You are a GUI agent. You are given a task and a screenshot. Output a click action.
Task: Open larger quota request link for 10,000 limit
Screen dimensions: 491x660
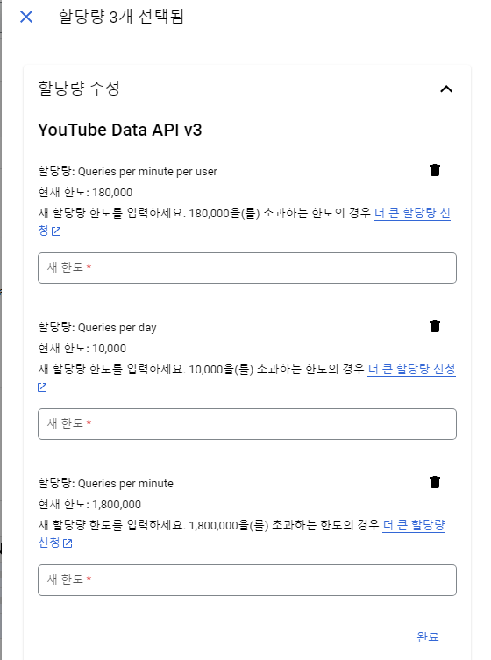pos(411,369)
